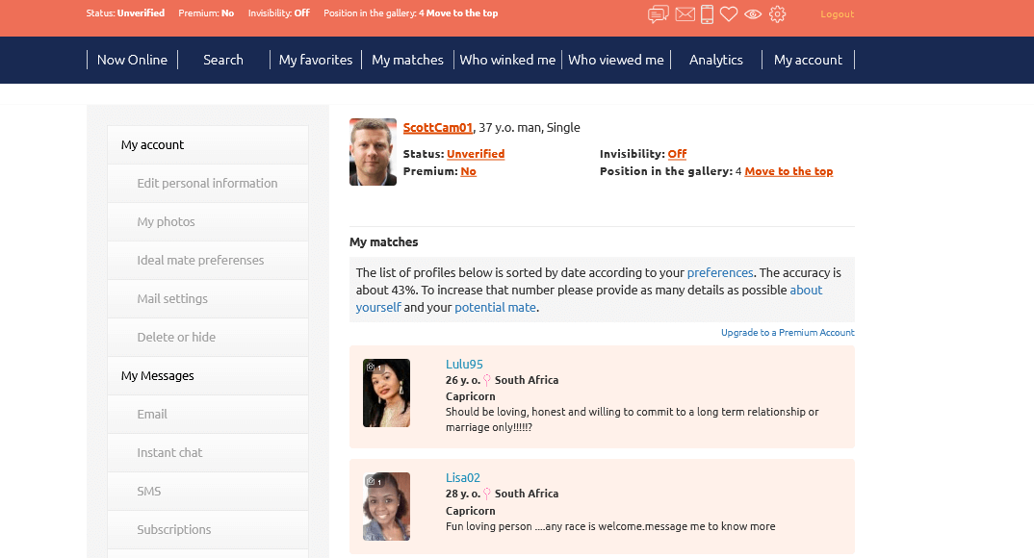Go to My photos in sidebar

208,222
